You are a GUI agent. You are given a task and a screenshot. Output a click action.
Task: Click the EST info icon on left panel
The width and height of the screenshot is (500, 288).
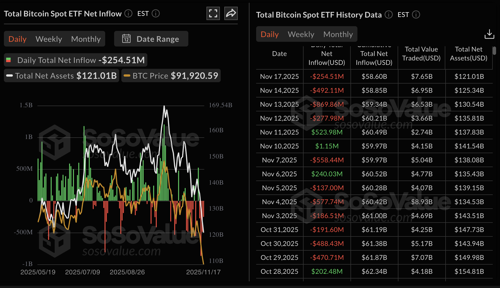(156, 13)
